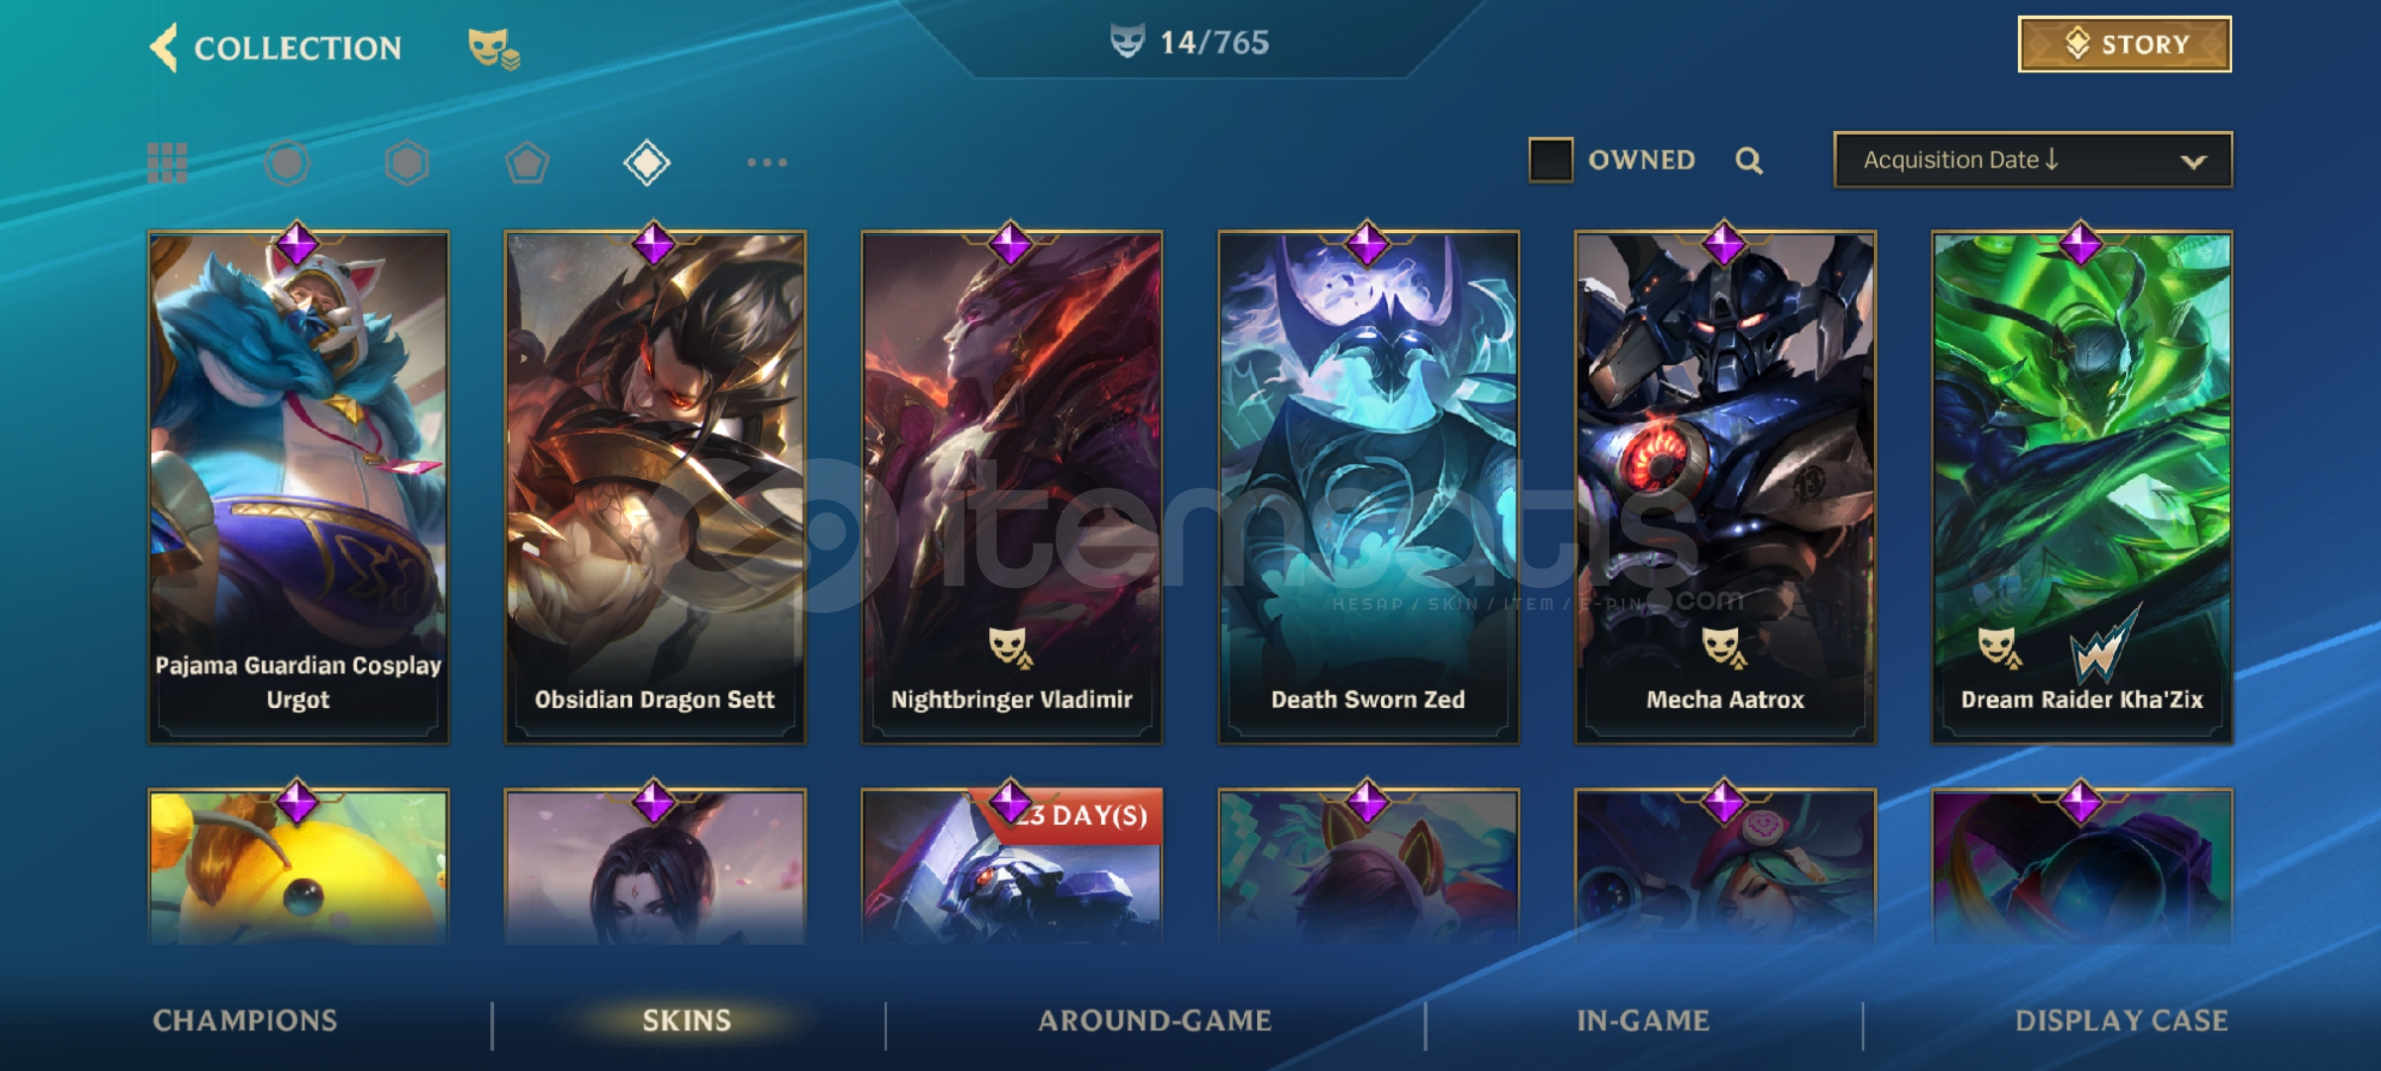Select the diamond rarity filter icon
Image resolution: width=2381 pixels, height=1071 pixels.
point(647,163)
